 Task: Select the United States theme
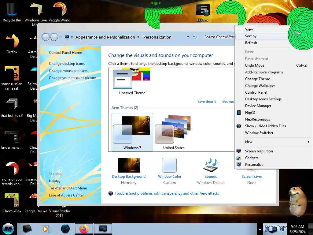[x=174, y=132]
